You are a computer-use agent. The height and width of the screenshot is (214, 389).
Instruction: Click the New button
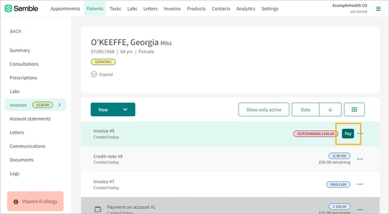click(113, 110)
